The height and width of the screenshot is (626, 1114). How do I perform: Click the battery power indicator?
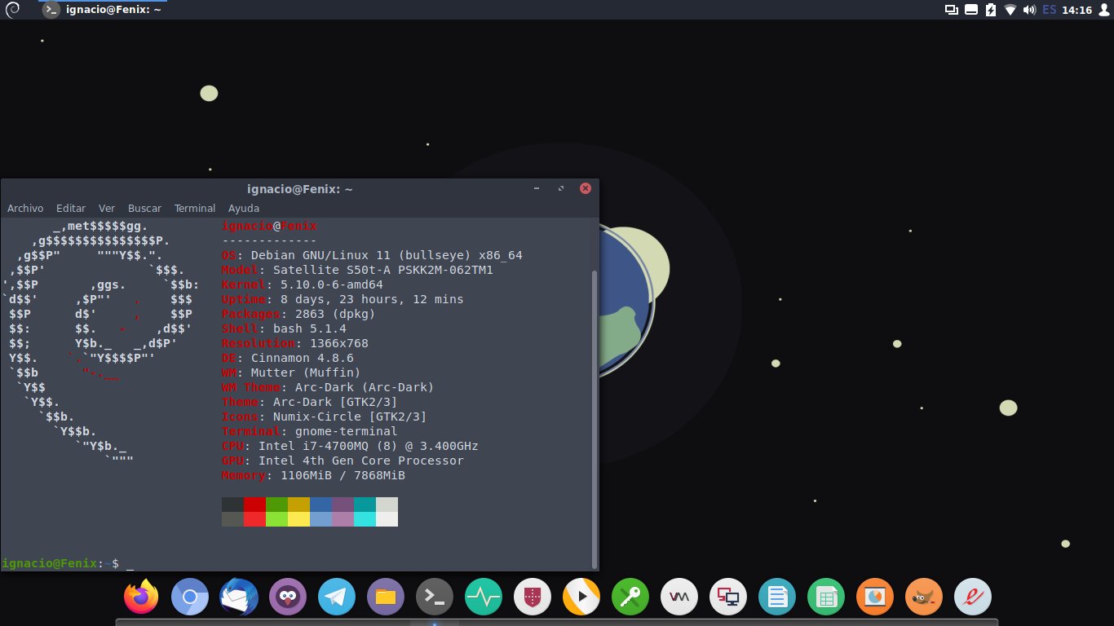(x=991, y=10)
